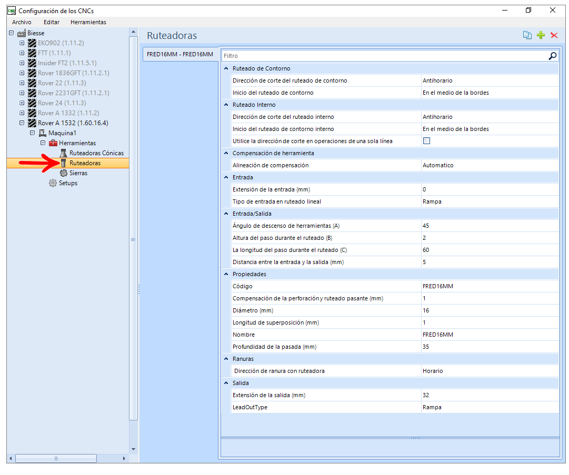Click the Setups gear icon
Image resolution: width=569 pixels, height=475 pixels.
click(x=53, y=183)
